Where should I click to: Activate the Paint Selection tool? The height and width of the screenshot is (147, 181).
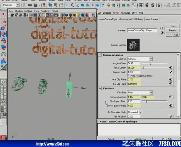(4, 27)
